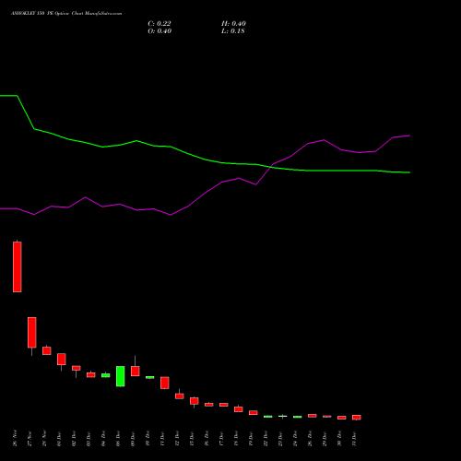This screenshot has height=461, width=461.
Task: Click the 09 Dec date label
Action: click(x=133, y=439)
